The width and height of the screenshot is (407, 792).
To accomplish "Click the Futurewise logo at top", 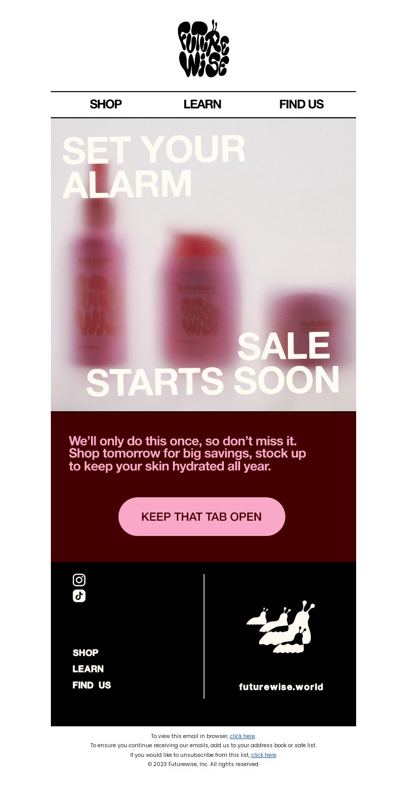I will pos(203,48).
